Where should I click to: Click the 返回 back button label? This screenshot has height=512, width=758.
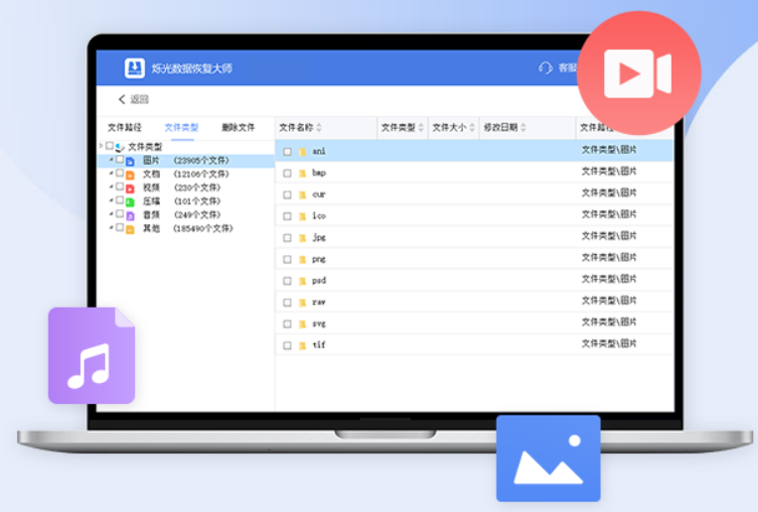[139, 99]
